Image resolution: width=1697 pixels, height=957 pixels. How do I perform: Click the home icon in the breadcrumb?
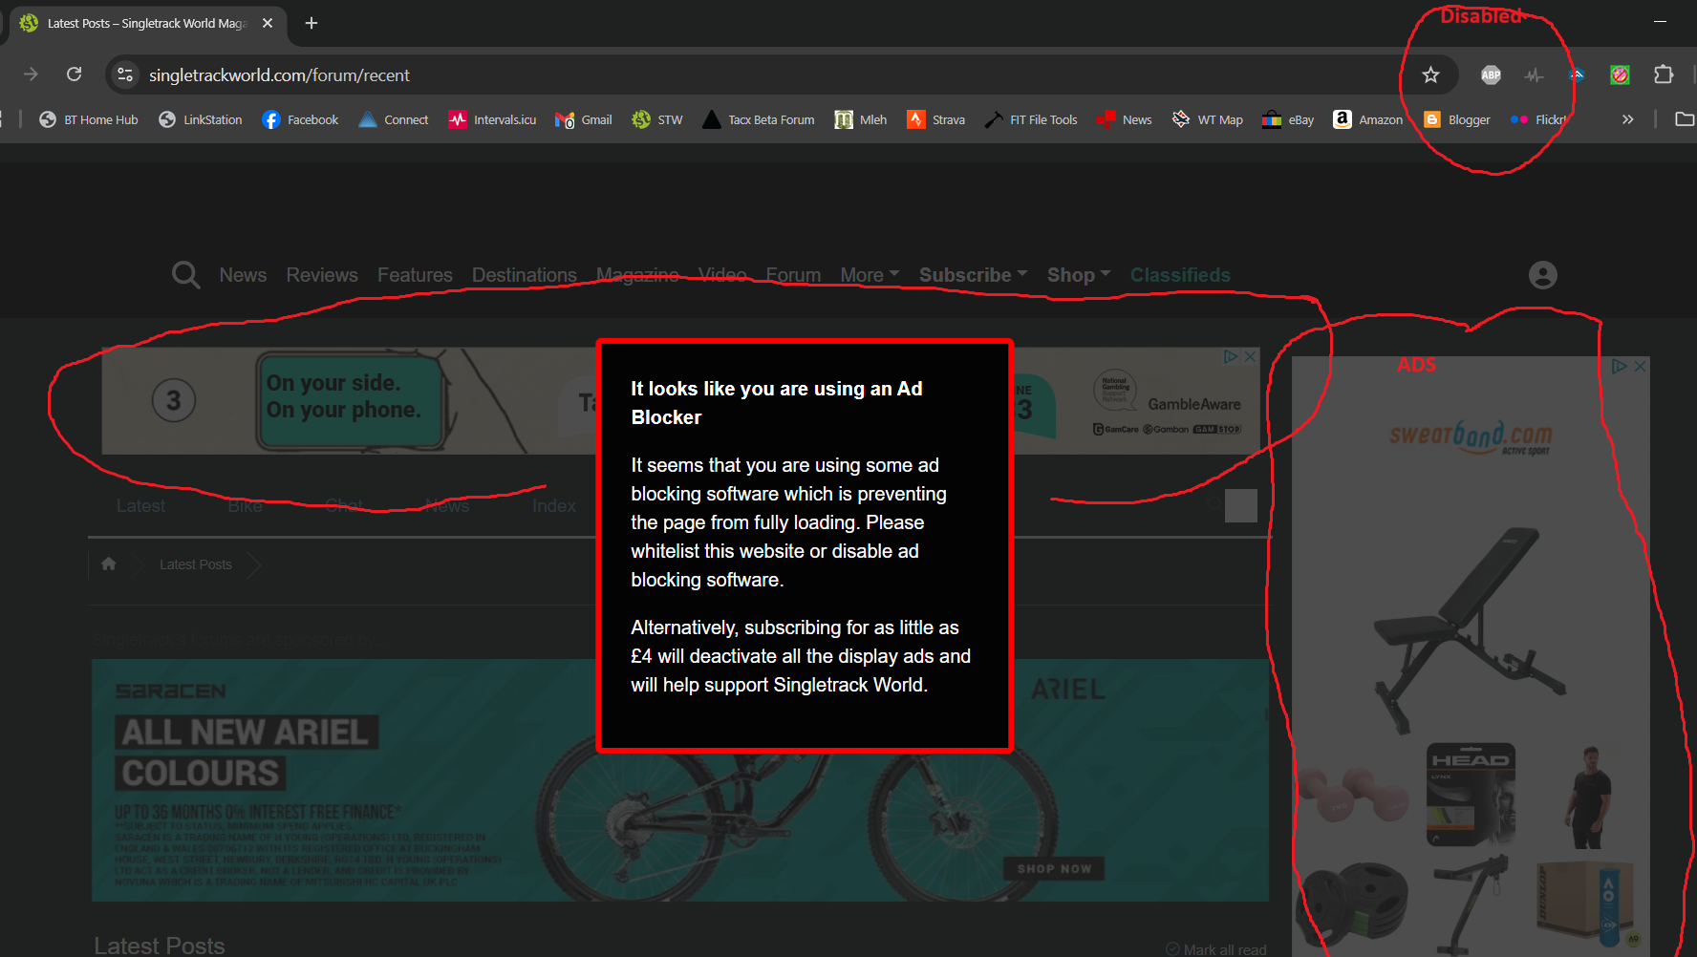[108, 564]
